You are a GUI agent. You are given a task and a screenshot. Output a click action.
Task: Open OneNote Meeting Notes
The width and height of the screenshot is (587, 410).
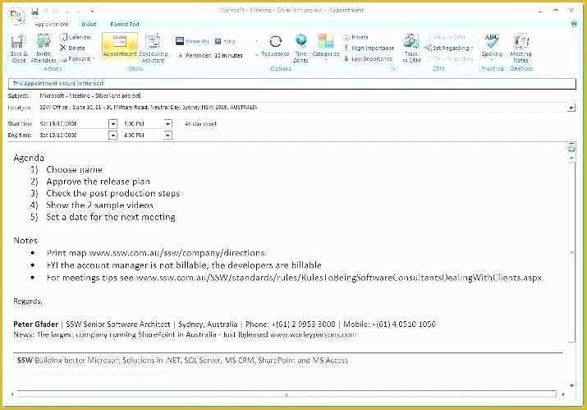521,48
